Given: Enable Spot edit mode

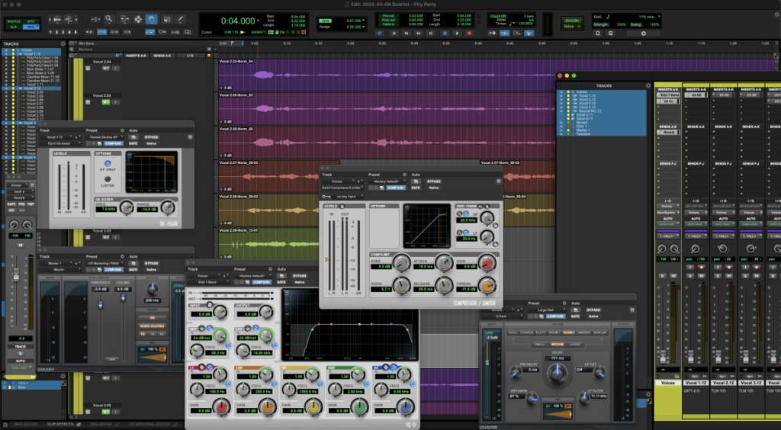Looking at the screenshot, I should click(31, 21).
